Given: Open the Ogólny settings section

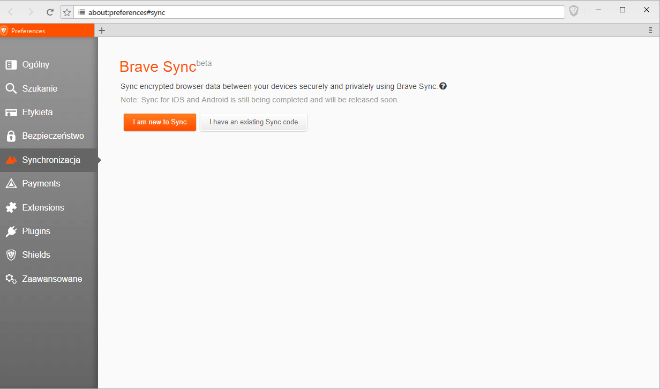Looking at the screenshot, I should pyautogui.click(x=49, y=65).
